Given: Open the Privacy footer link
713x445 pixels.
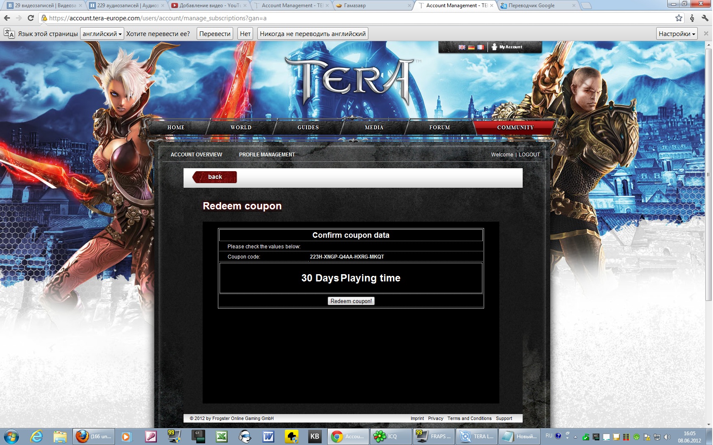Looking at the screenshot, I should coord(435,418).
